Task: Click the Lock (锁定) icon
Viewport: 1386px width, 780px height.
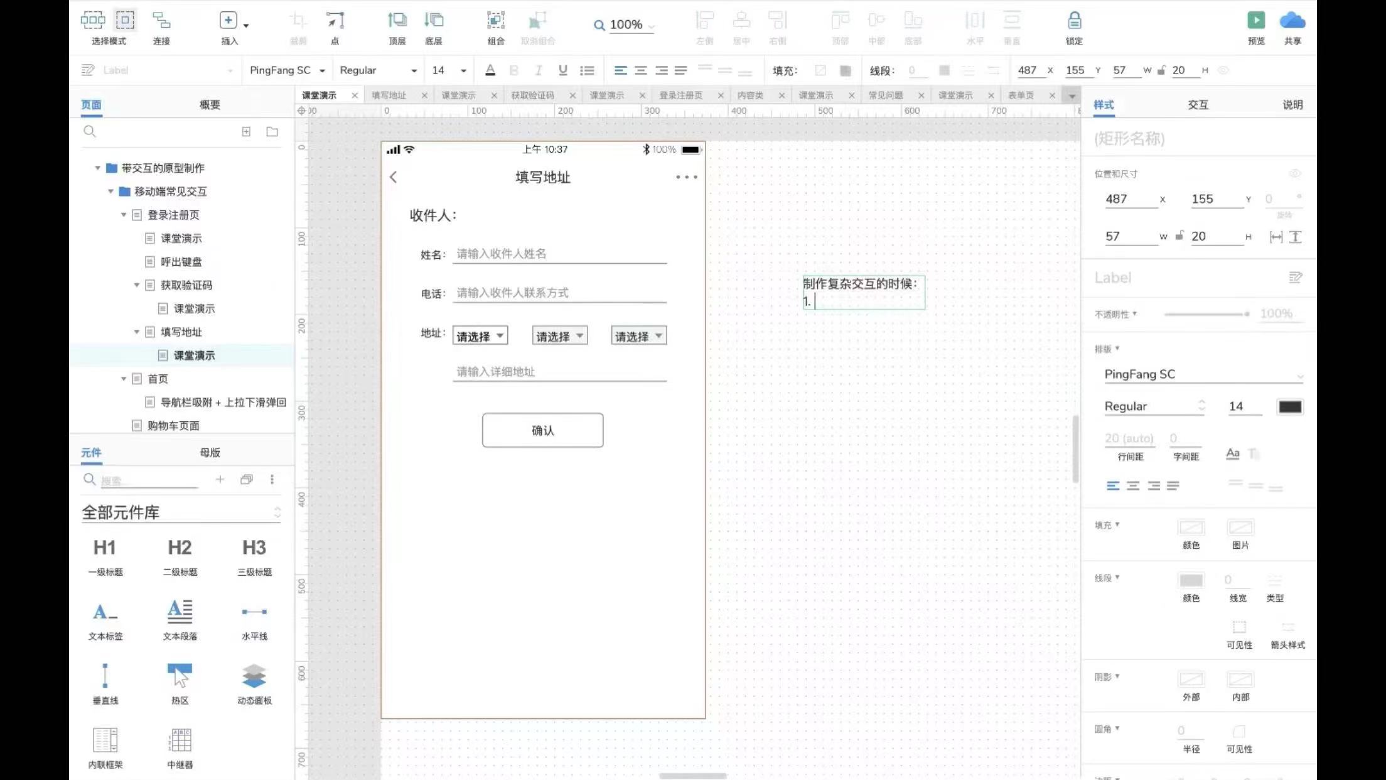Action: click(x=1074, y=21)
